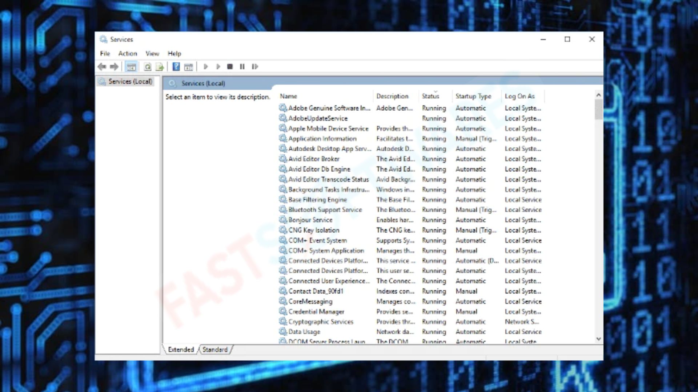This screenshot has width=698, height=392.
Task: Click gear icon of Adobe Genuine Software row
Action: pos(283,108)
